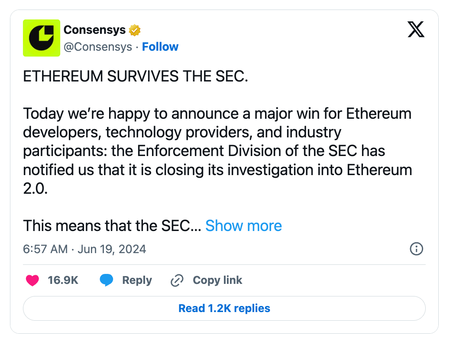The width and height of the screenshot is (453, 345).
Task: Open the Consensys profile avatar
Action: click(42, 38)
